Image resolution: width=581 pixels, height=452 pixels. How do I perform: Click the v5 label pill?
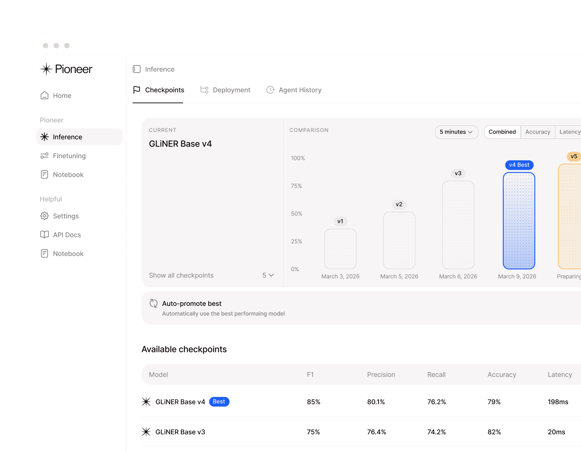(574, 156)
